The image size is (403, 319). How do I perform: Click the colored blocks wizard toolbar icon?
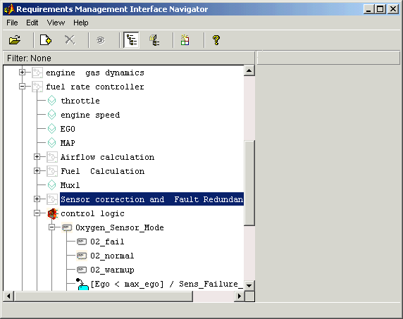(x=185, y=40)
